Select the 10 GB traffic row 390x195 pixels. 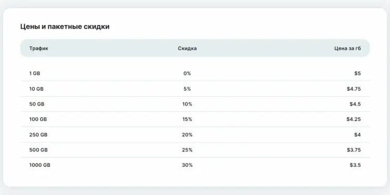tap(195, 89)
